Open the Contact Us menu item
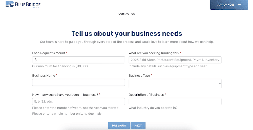The image size is (253, 130). click(126, 14)
